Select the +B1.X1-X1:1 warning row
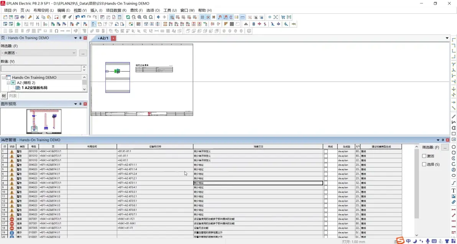Viewport: 457px width, 244px height. pos(201,151)
